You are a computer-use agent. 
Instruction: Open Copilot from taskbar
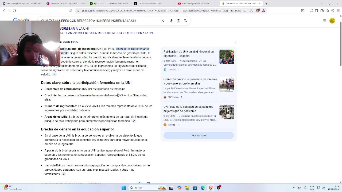click(x=179, y=188)
